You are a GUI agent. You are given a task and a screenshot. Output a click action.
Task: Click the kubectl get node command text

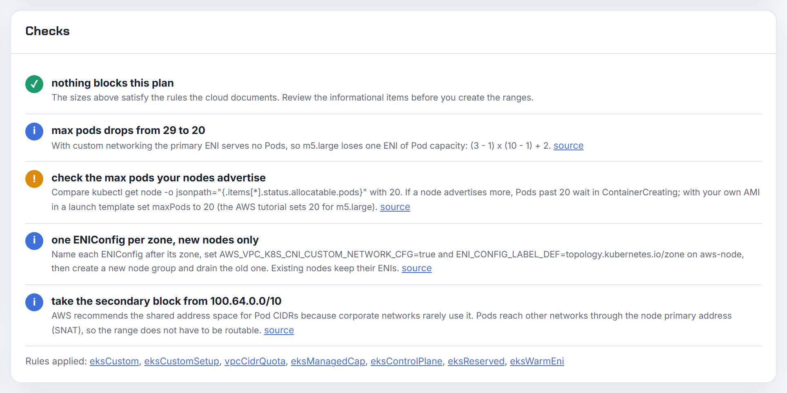pyautogui.click(x=229, y=192)
